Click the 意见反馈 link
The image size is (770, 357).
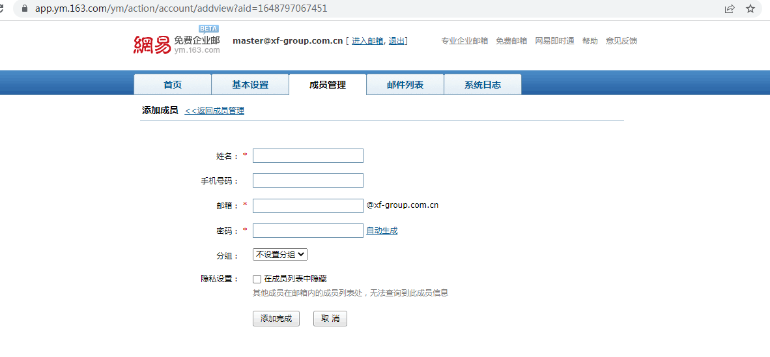[x=621, y=41]
